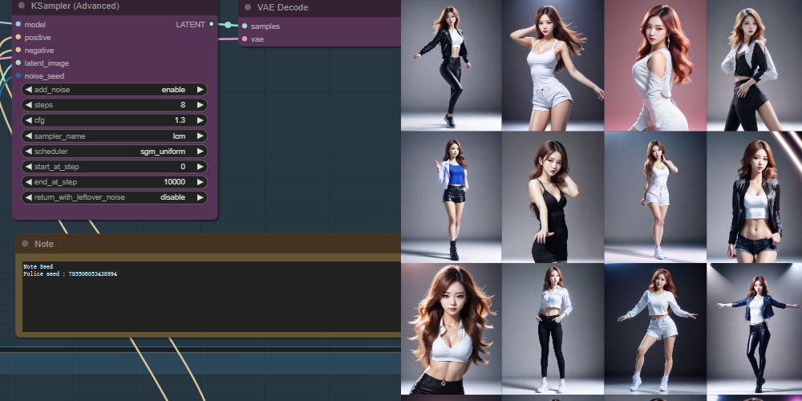Image resolution: width=802 pixels, height=401 pixels.
Task: Increase end_at_step with right arrow
Action: [x=200, y=182]
